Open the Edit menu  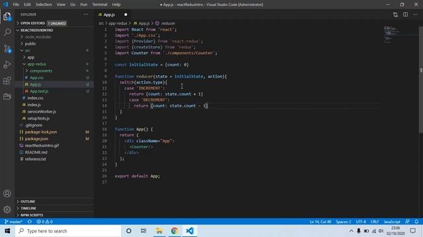pyautogui.click(x=27, y=5)
